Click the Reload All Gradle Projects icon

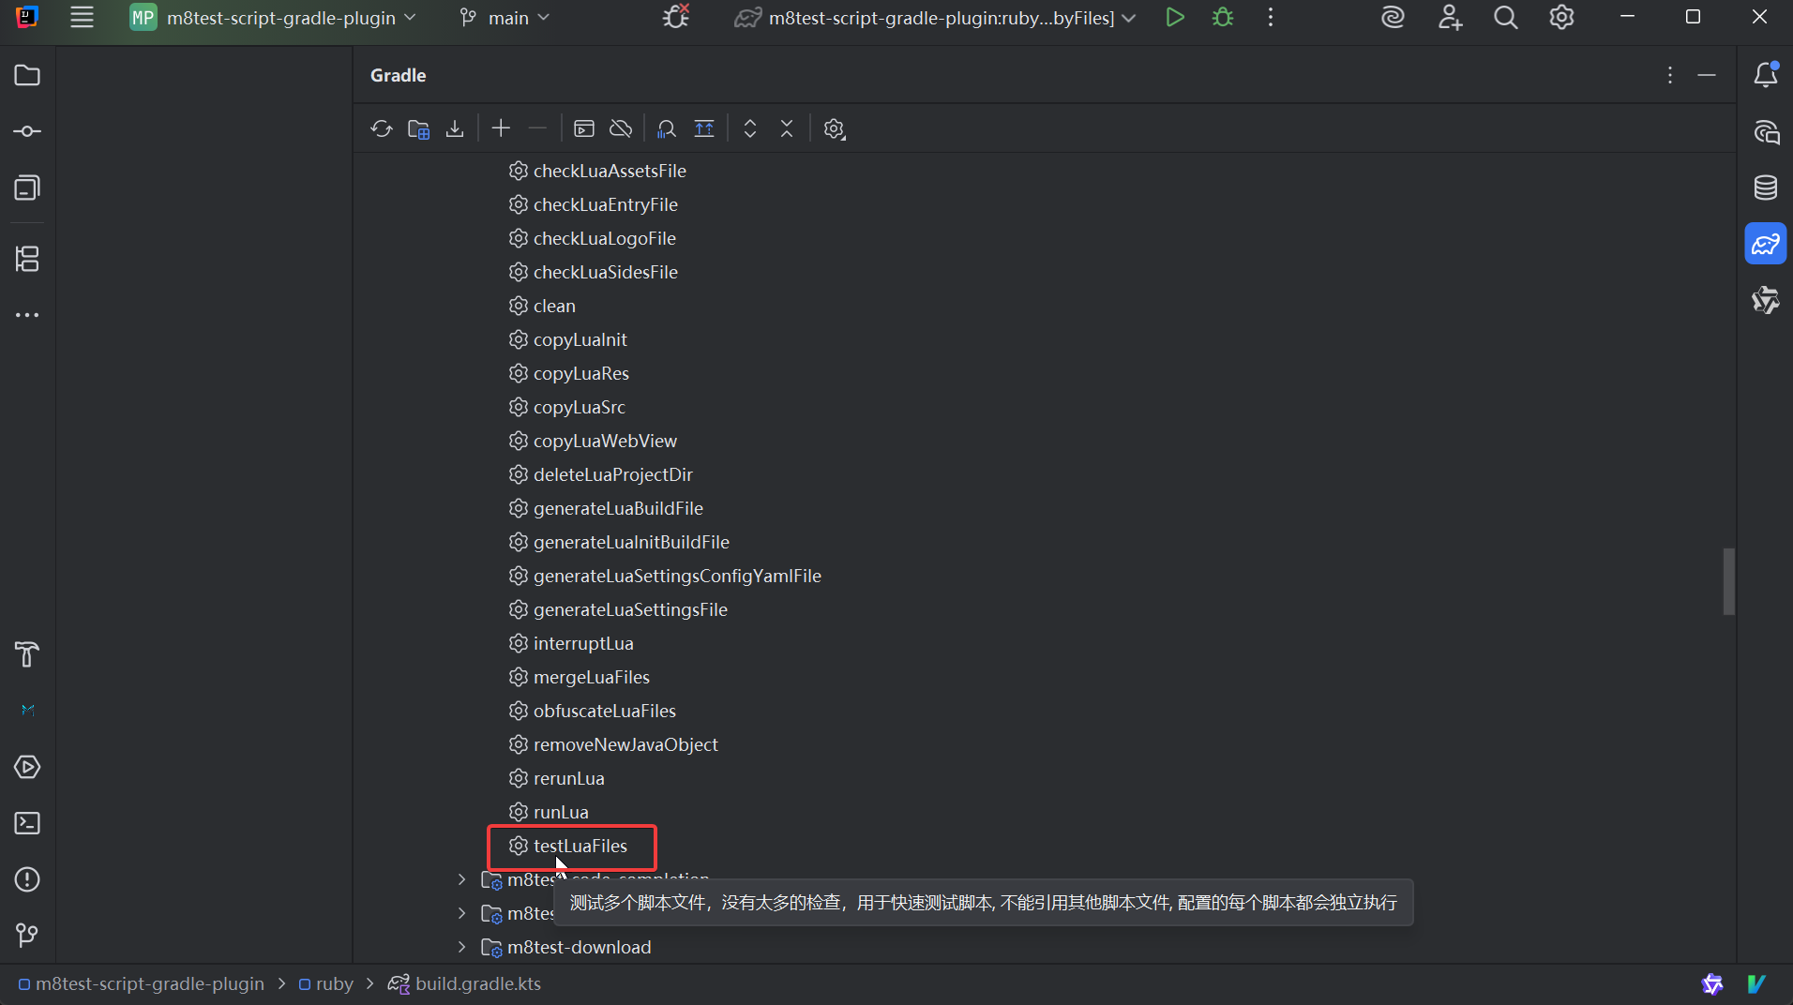(x=381, y=128)
